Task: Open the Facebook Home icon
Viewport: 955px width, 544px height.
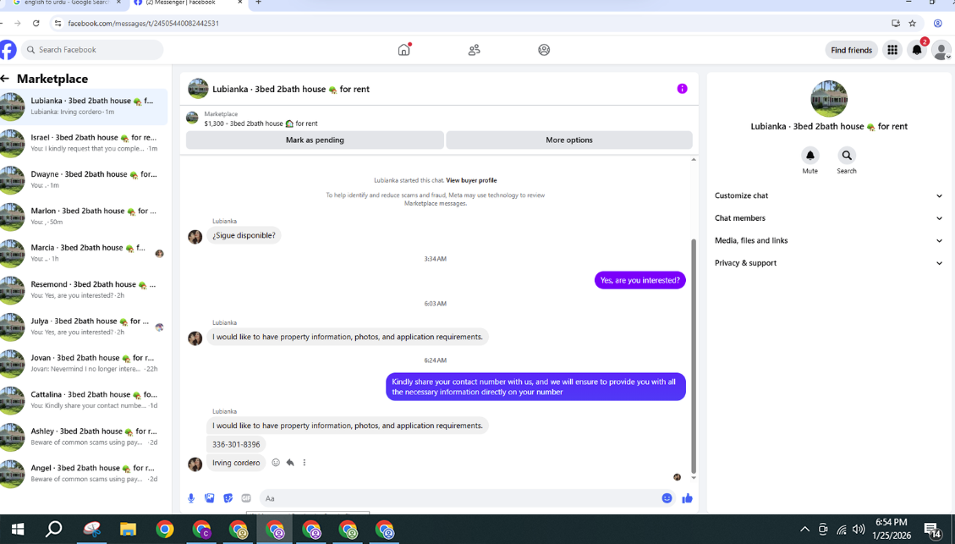Action: tap(403, 50)
